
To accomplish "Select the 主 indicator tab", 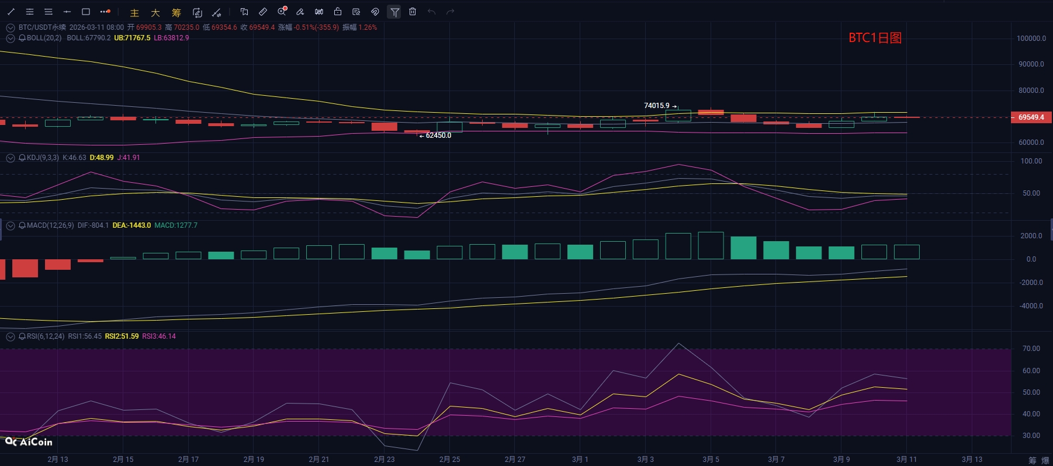I will pyautogui.click(x=134, y=12).
